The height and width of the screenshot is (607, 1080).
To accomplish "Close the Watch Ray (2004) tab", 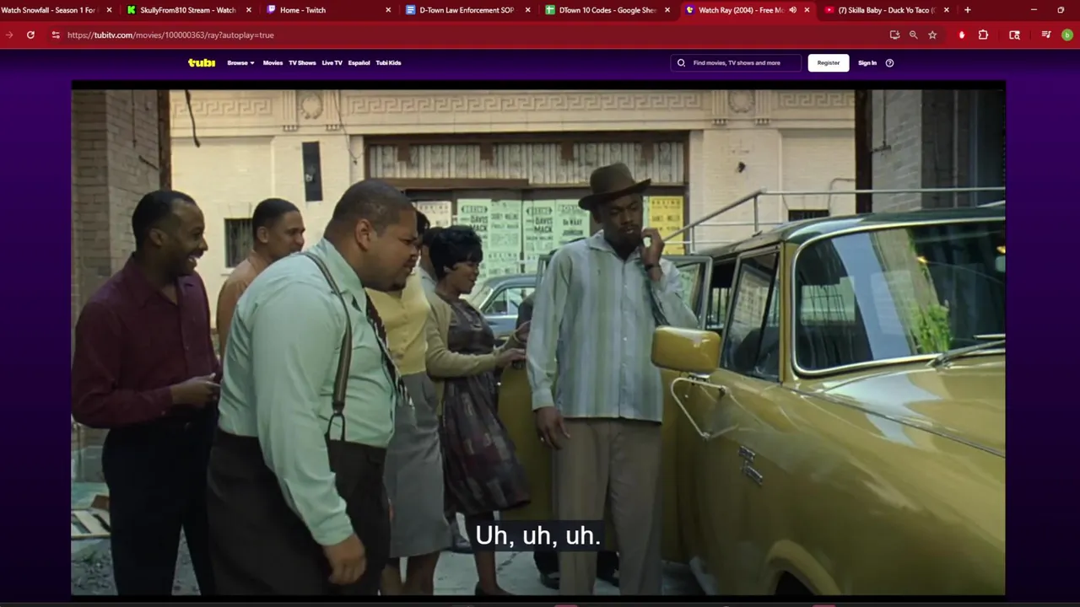I will [x=807, y=10].
